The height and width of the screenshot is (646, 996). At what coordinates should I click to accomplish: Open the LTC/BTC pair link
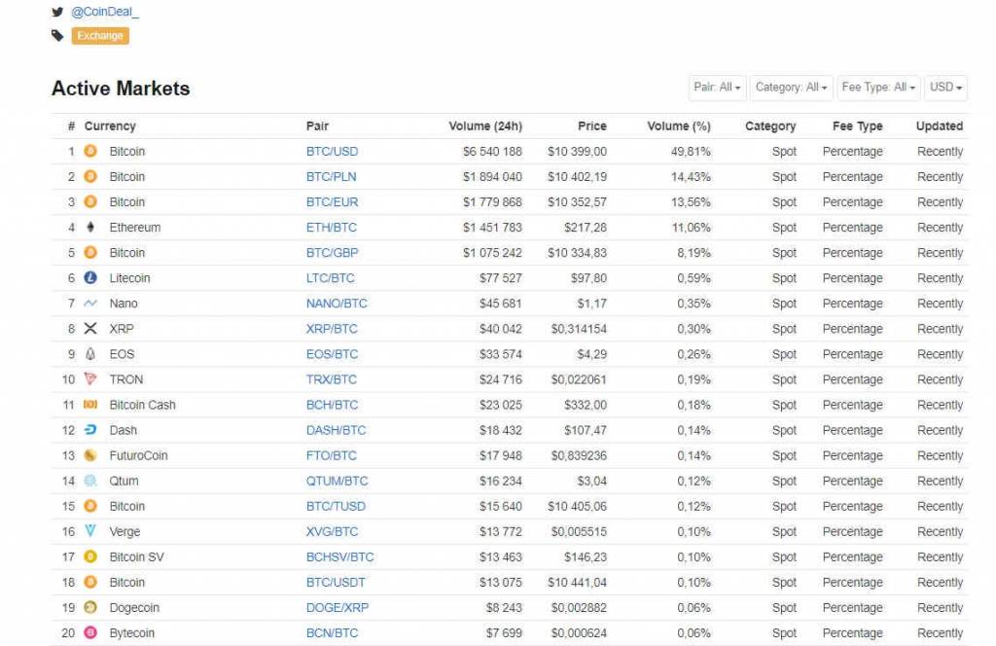pyautogui.click(x=331, y=278)
